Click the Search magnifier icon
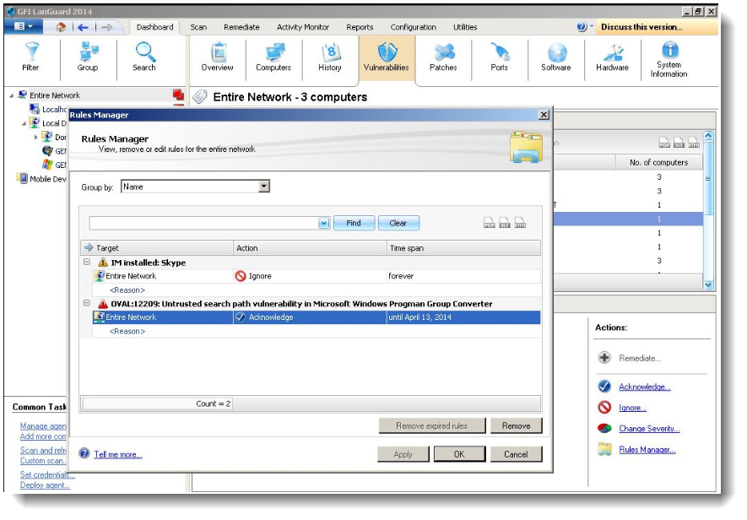Image resolution: width=747 pixels, height=520 pixels. [x=144, y=57]
